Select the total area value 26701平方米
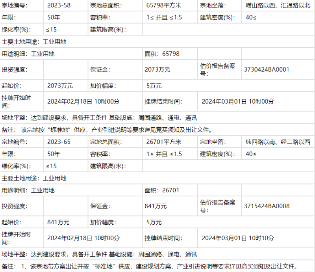 point(164,142)
